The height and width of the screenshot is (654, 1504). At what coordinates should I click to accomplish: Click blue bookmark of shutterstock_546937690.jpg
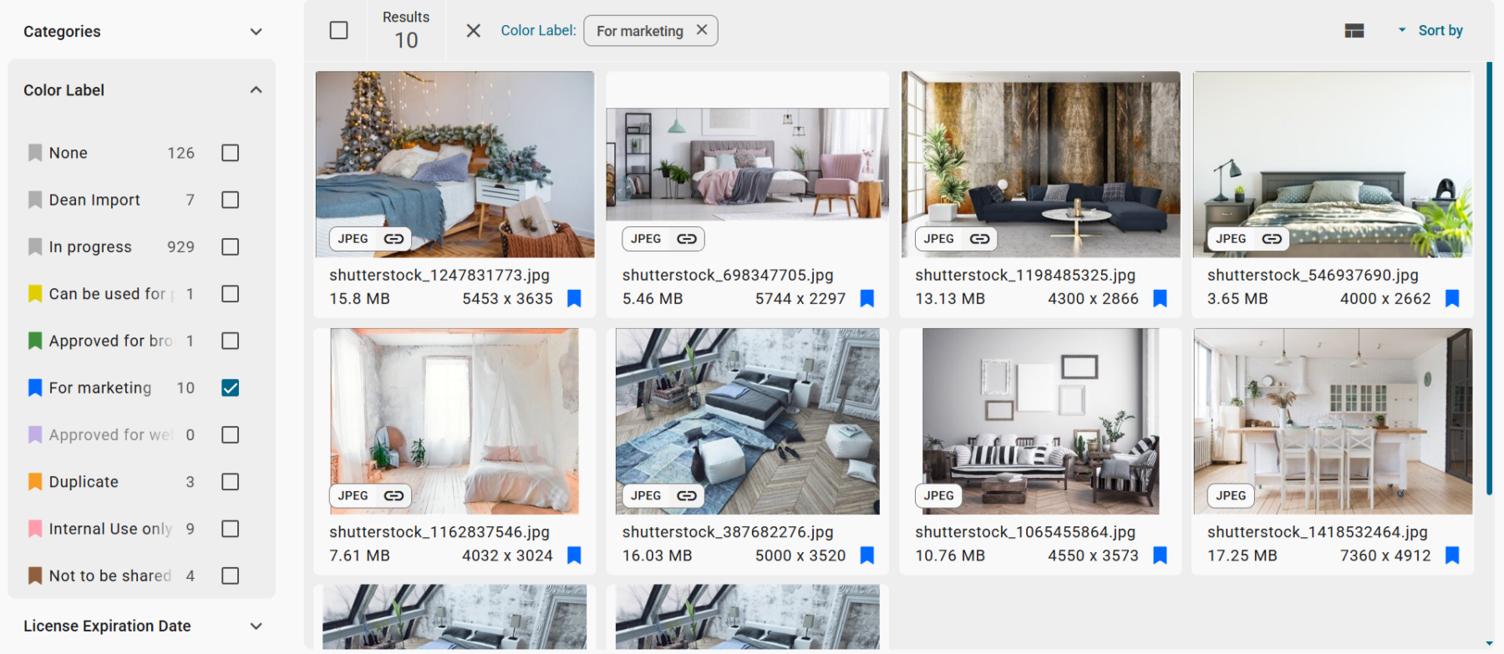(x=1452, y=299)
